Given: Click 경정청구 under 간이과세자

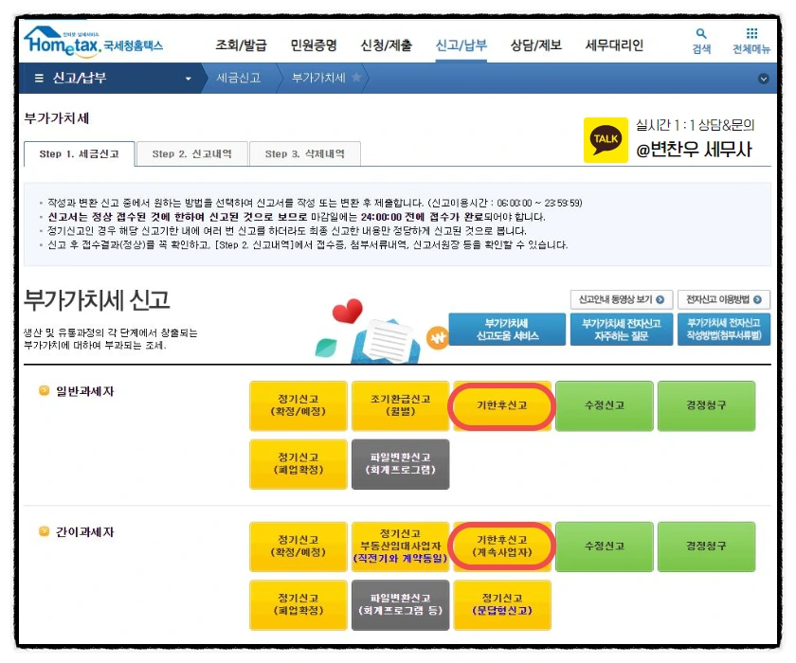Looking at the screenshot, I should [707, 547].
